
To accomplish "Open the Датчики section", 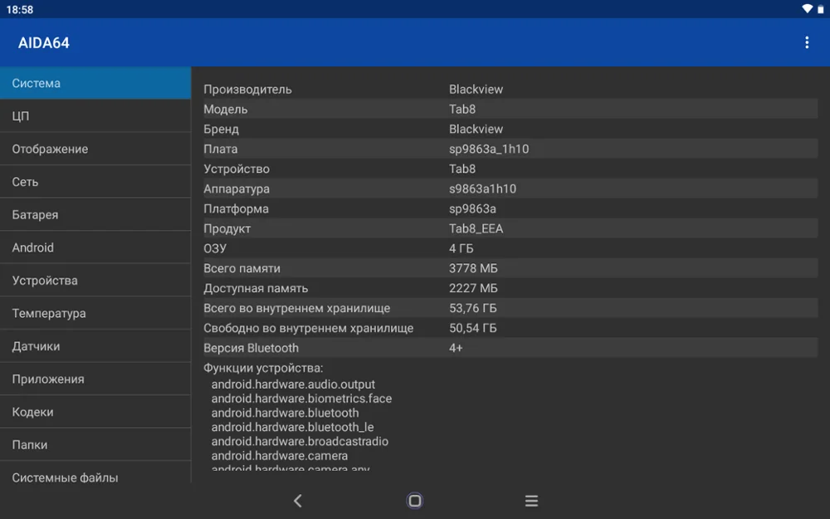I will click(x=95, y=345).
